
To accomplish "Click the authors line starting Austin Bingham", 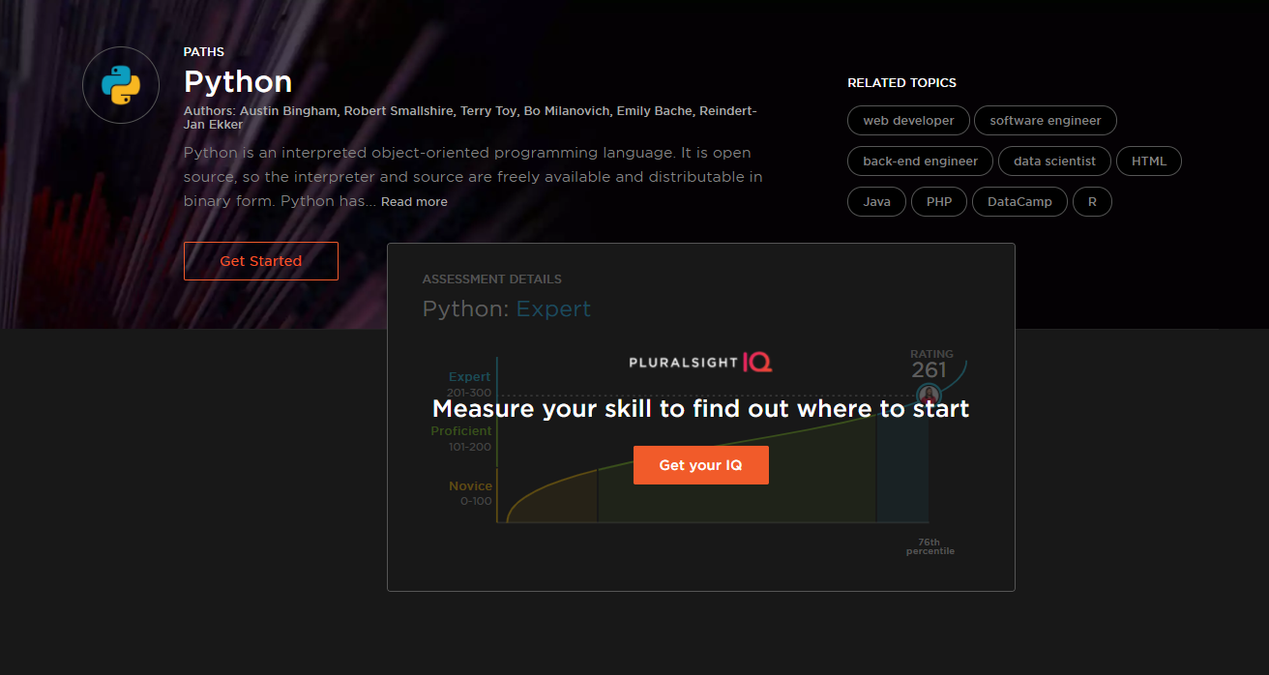I will [x=470, y=118].
